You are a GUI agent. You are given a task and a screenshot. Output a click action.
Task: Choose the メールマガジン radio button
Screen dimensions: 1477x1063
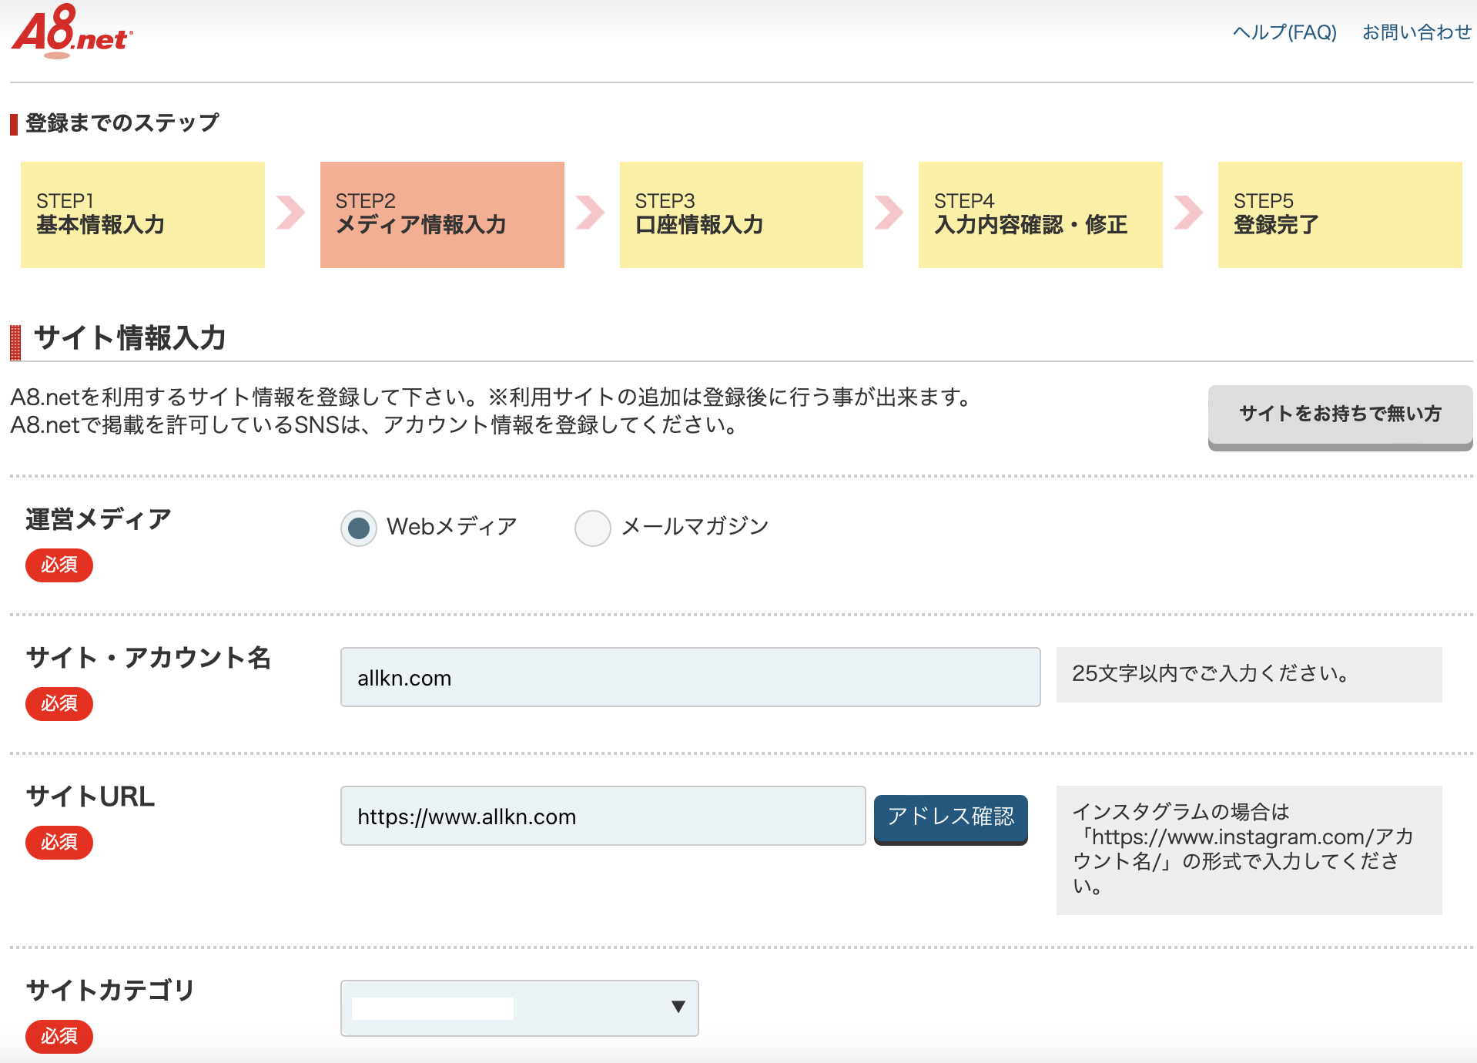click(593, 528)
